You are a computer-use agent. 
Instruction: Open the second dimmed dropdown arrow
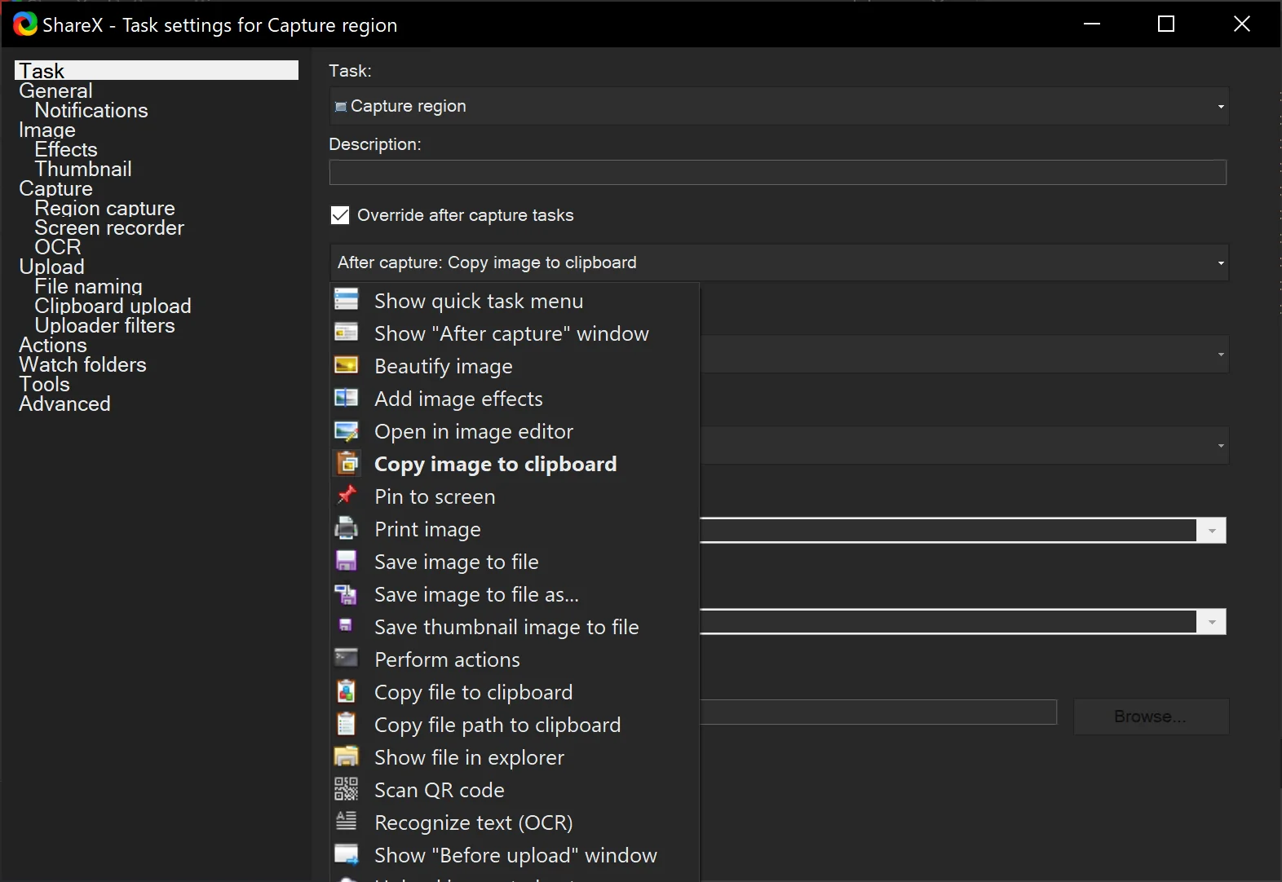[1220, 445]
